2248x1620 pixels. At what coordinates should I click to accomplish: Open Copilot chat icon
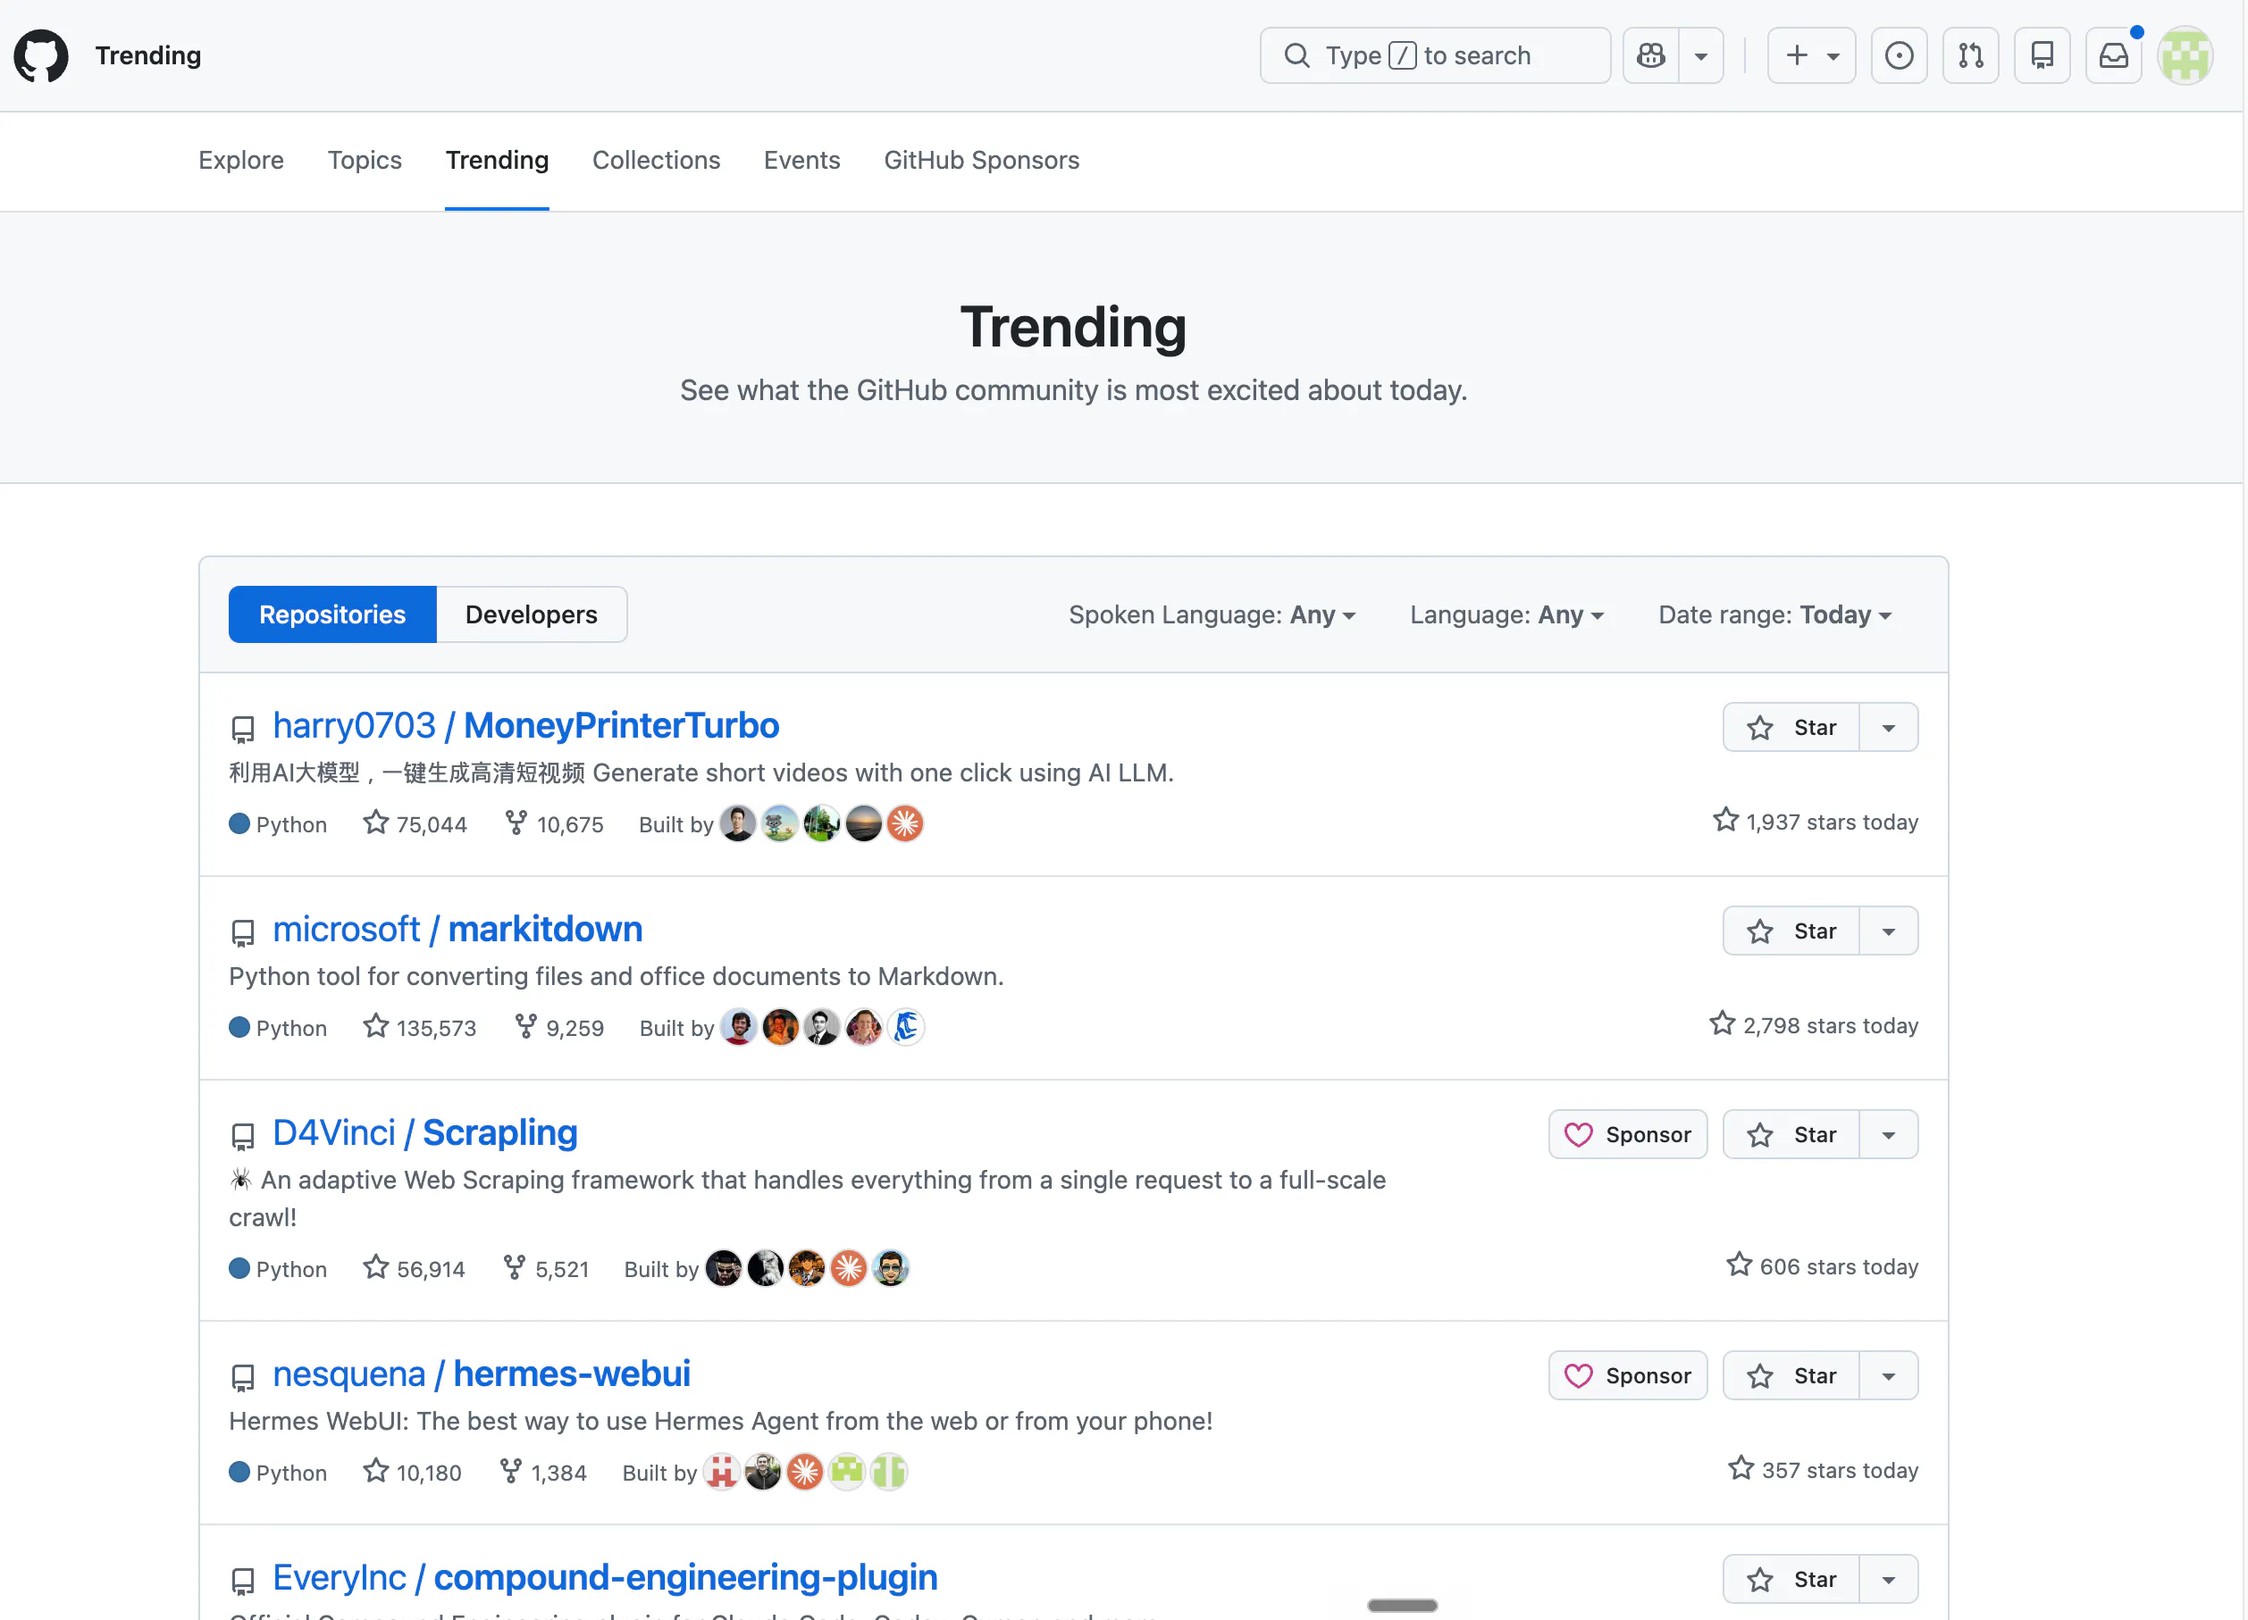[1651, 55]
